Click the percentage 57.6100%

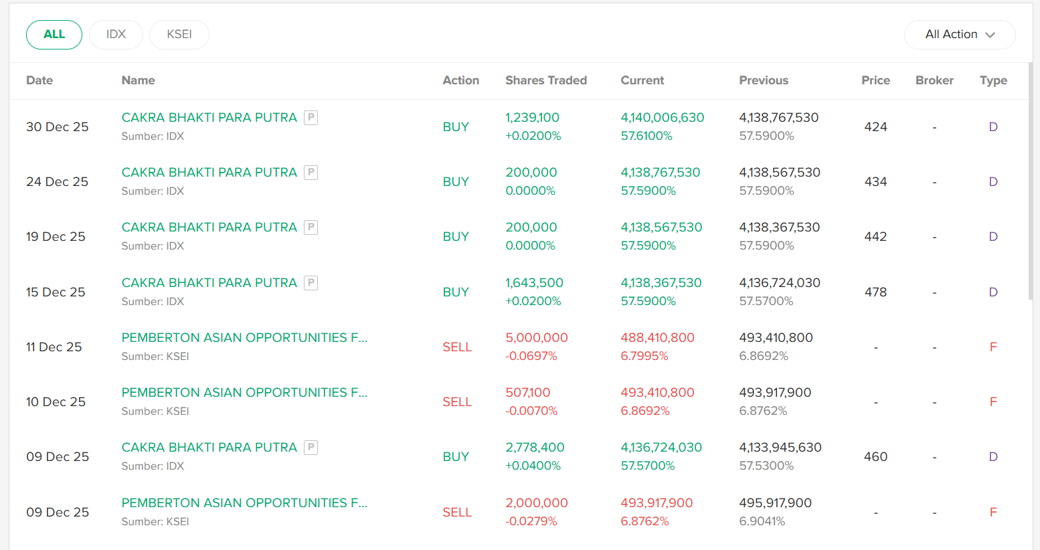646,136
